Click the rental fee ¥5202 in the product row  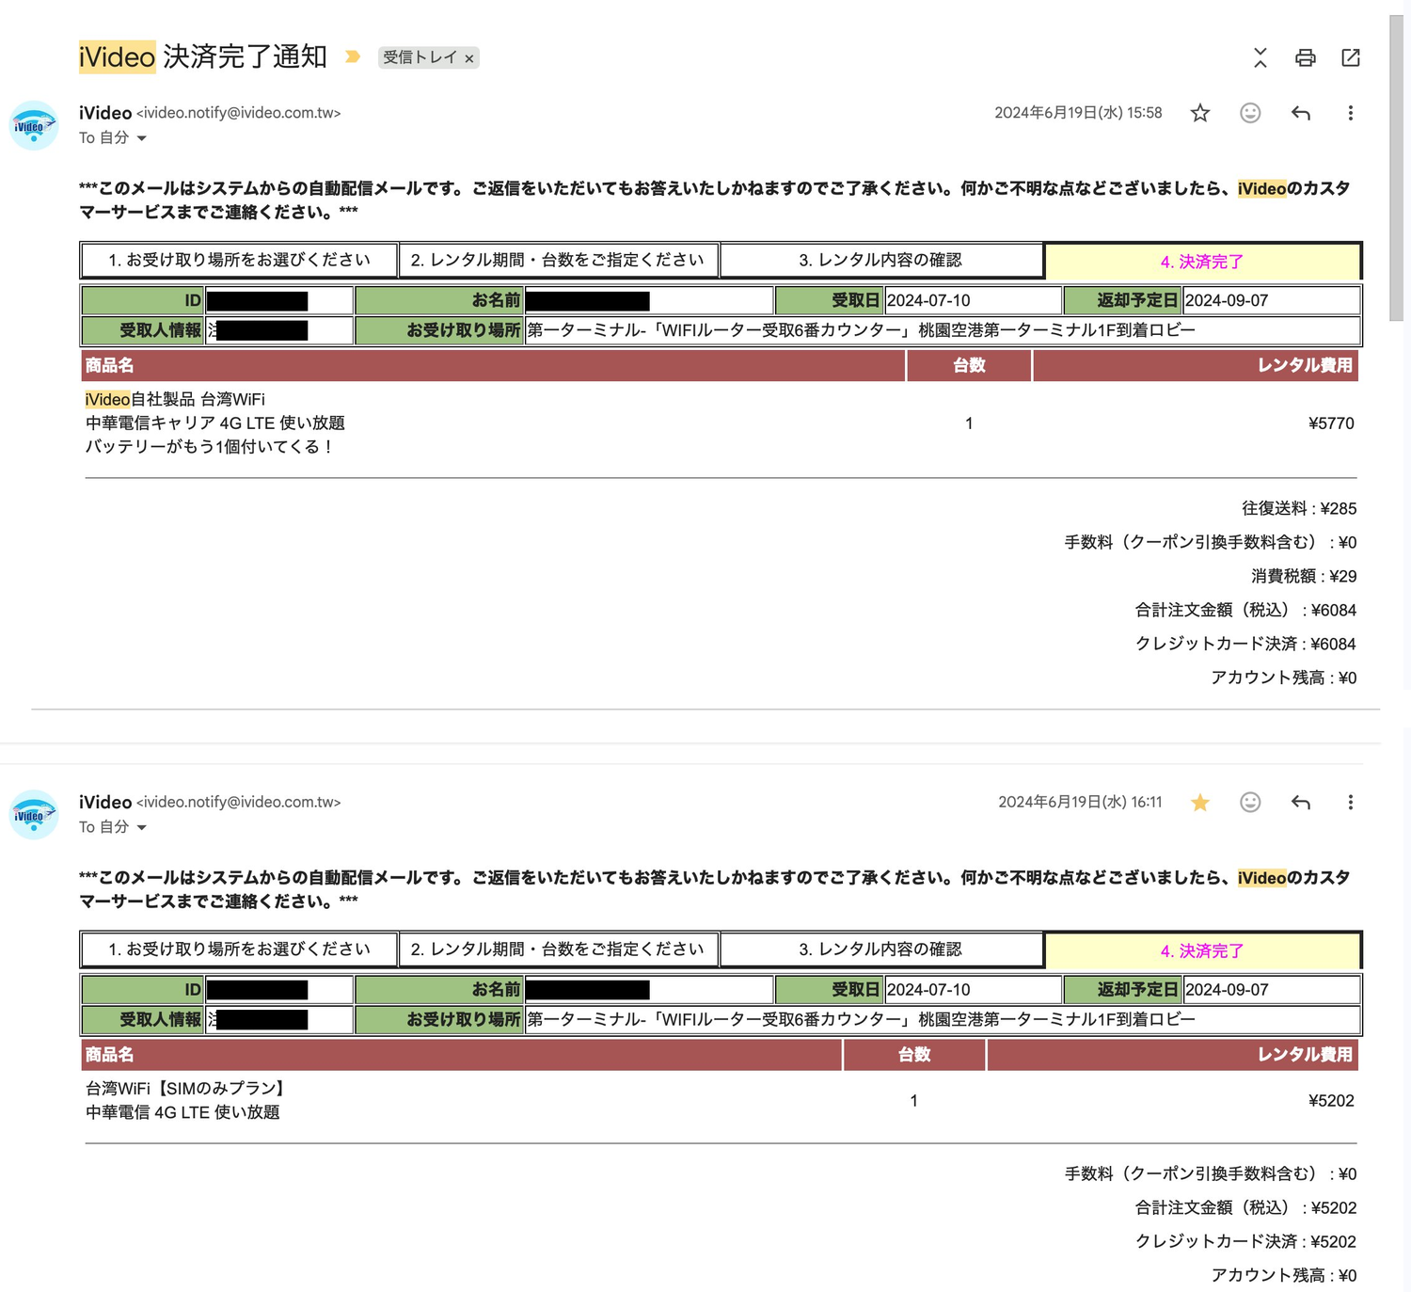pos(1331,1101)
